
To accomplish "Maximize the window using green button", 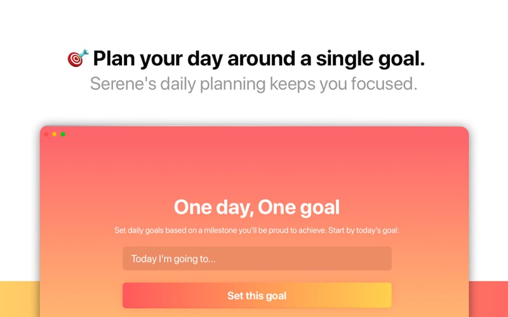I will point(63,134).
